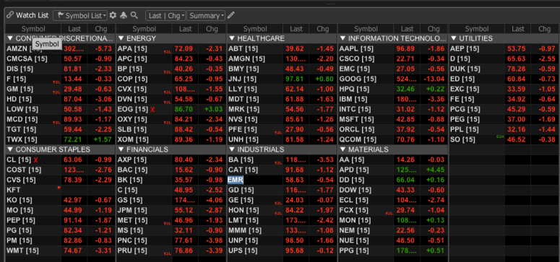
Task: Click the red X next to EOG
Action: 153,110
